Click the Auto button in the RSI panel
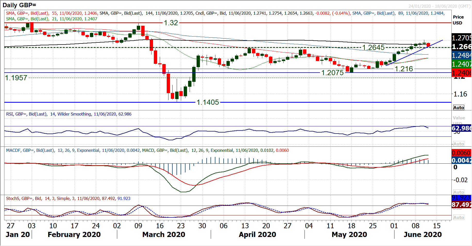Viewport: 472px width, 246px height. [x=459, y=144]
